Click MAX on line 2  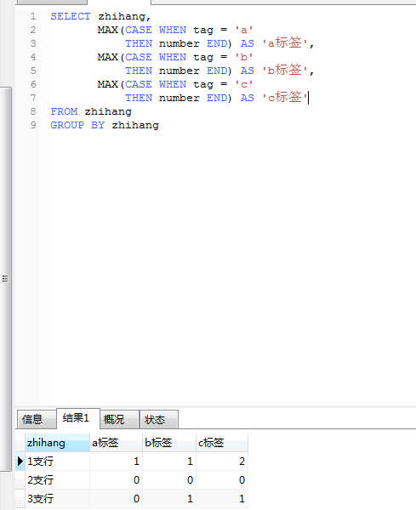tap(107, 30)
